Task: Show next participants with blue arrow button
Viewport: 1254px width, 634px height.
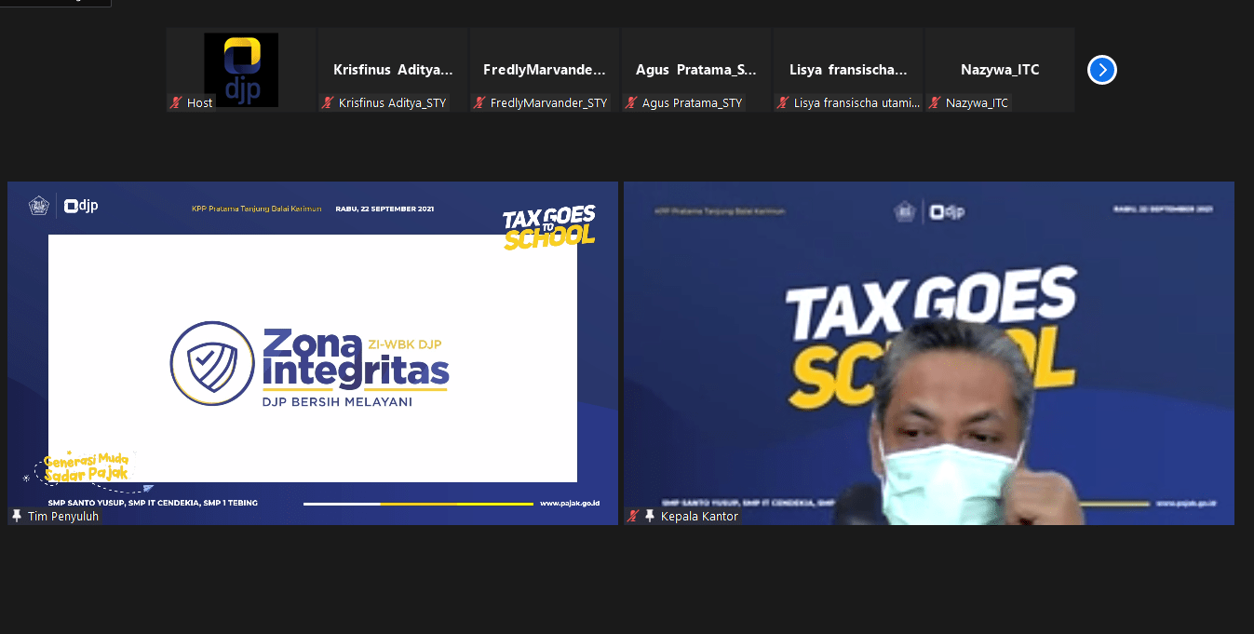Action: point(1101,70)
